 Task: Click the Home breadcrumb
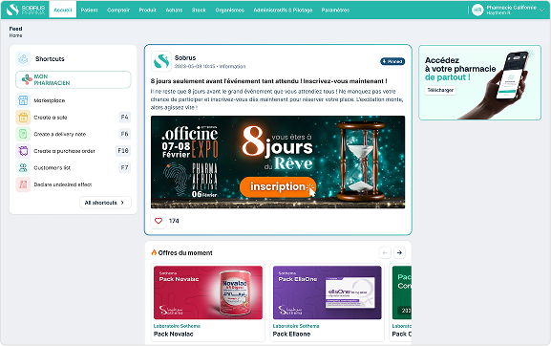point(15,35)
